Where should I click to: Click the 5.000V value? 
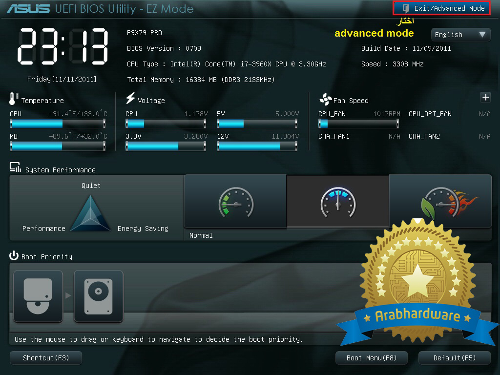tap(287, 114)
